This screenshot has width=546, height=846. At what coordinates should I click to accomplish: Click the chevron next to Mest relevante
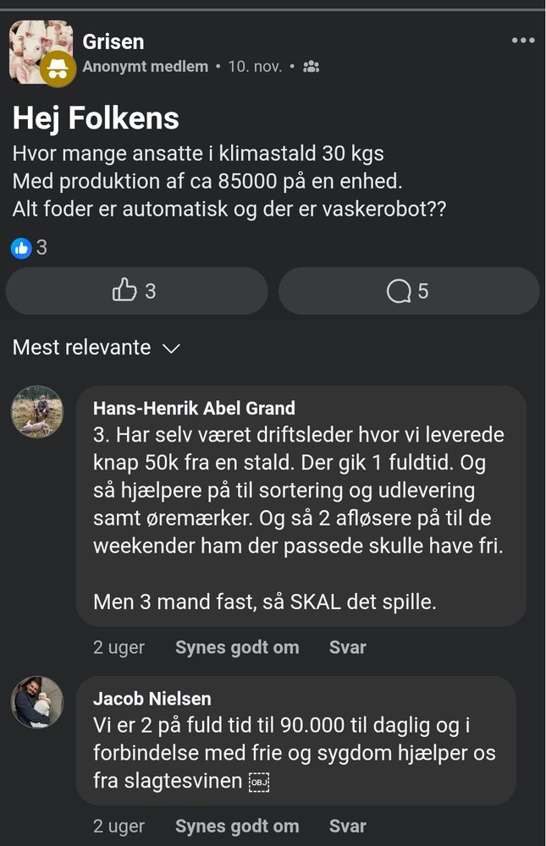tap(171, 349)
